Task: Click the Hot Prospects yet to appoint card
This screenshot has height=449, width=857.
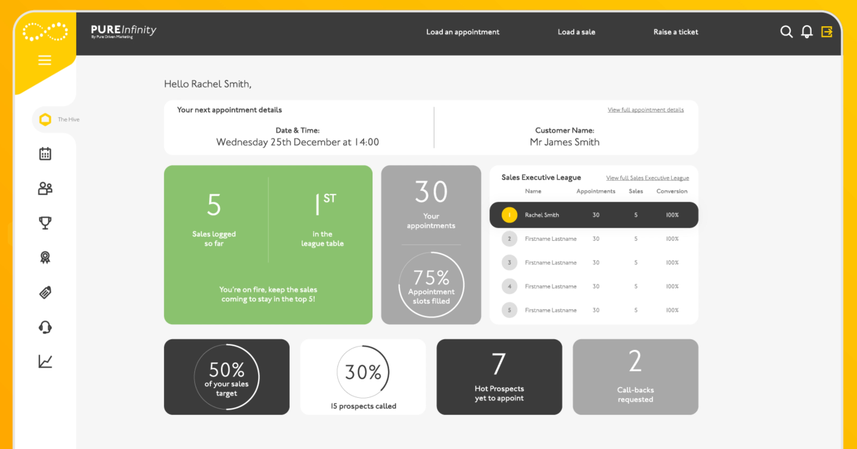Action: (499, 377)
